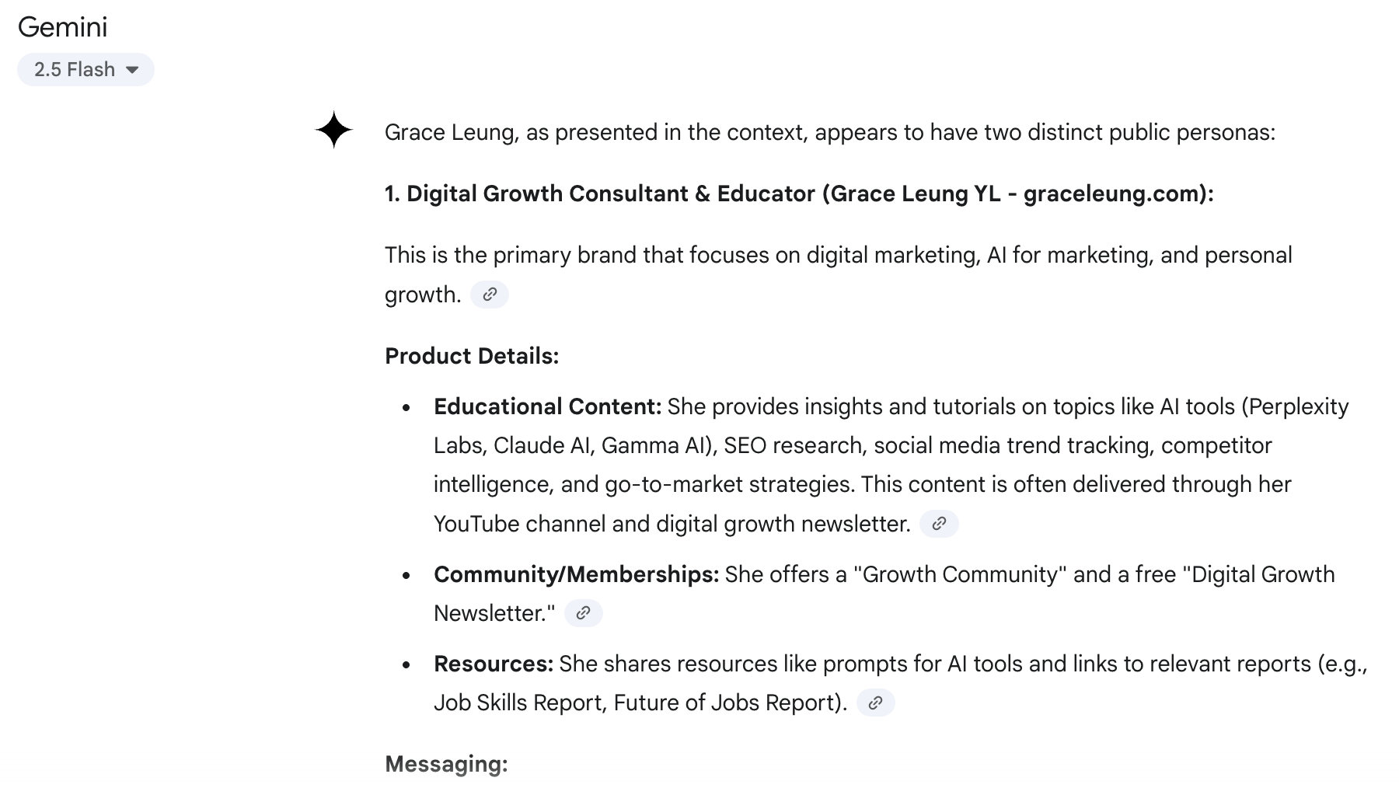Click the Gemini logo text
Screen dimensions: 1399x788
(x=62, y=27)
